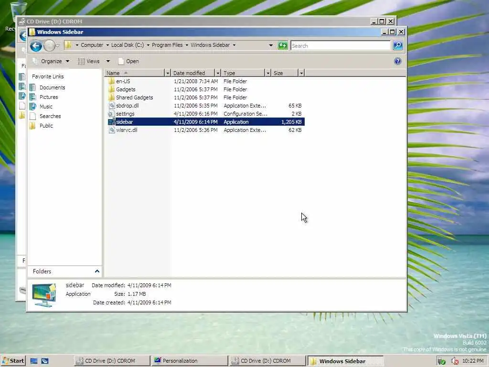The width and height of the screenshot is (489, 367).
Task: Click the address bar folder icon
Action: coord(68,45)
